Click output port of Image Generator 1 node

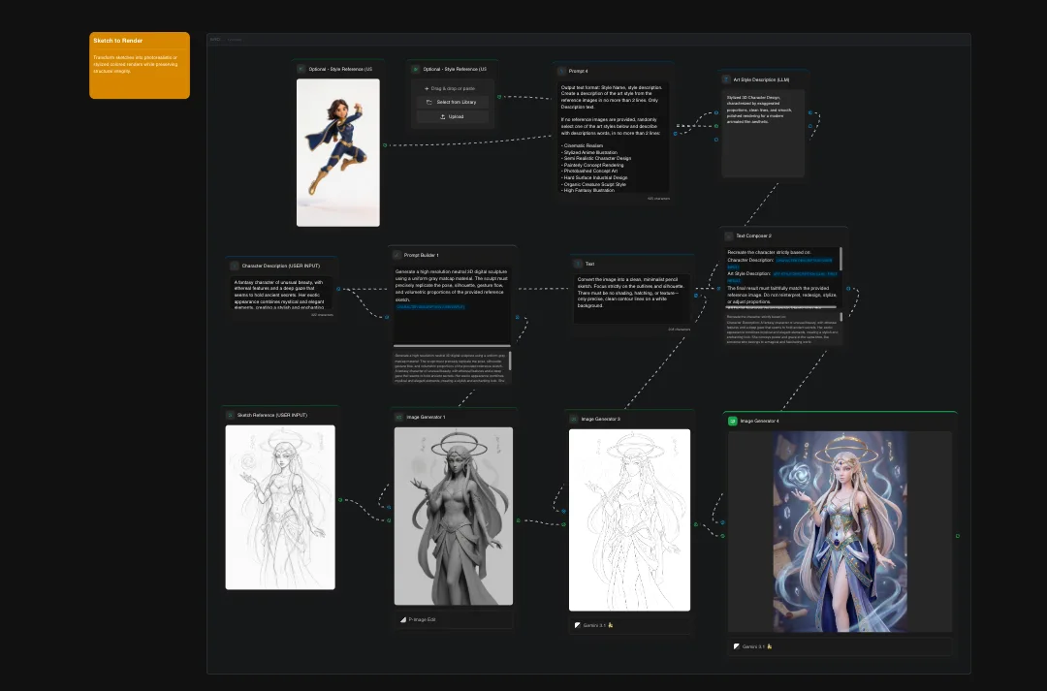(518, 520)
